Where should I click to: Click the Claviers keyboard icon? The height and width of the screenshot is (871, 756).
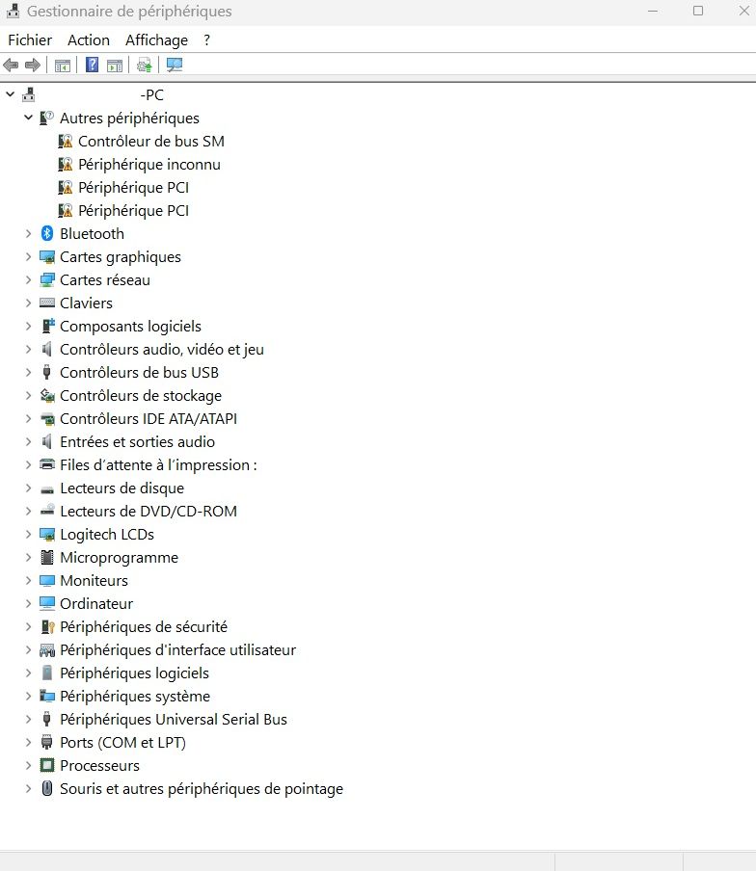click(x=47, y=303)
